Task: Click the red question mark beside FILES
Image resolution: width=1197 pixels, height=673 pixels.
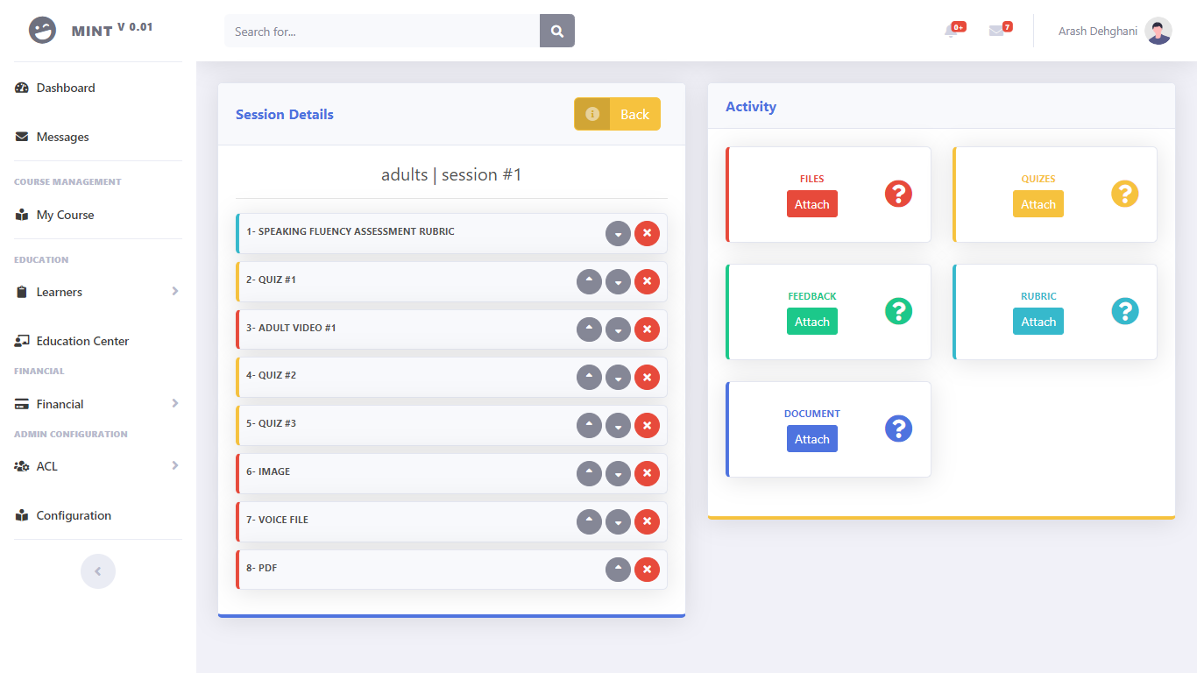Action: click(898, 195)
